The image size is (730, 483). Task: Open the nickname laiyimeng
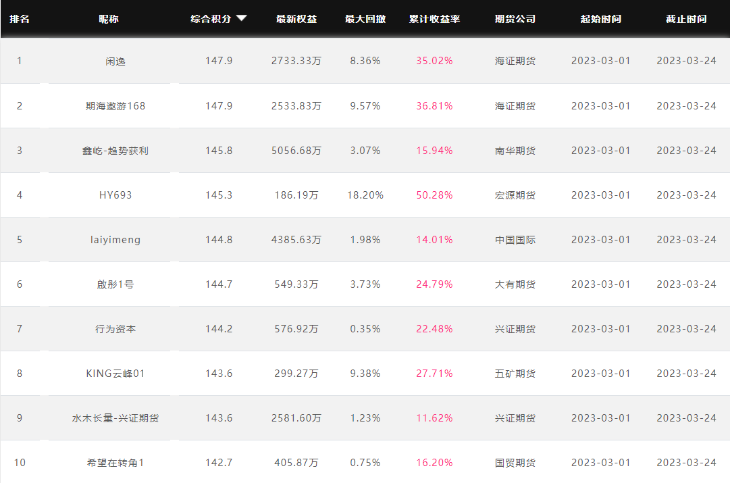pyautogui.click(x=115, y=240)
